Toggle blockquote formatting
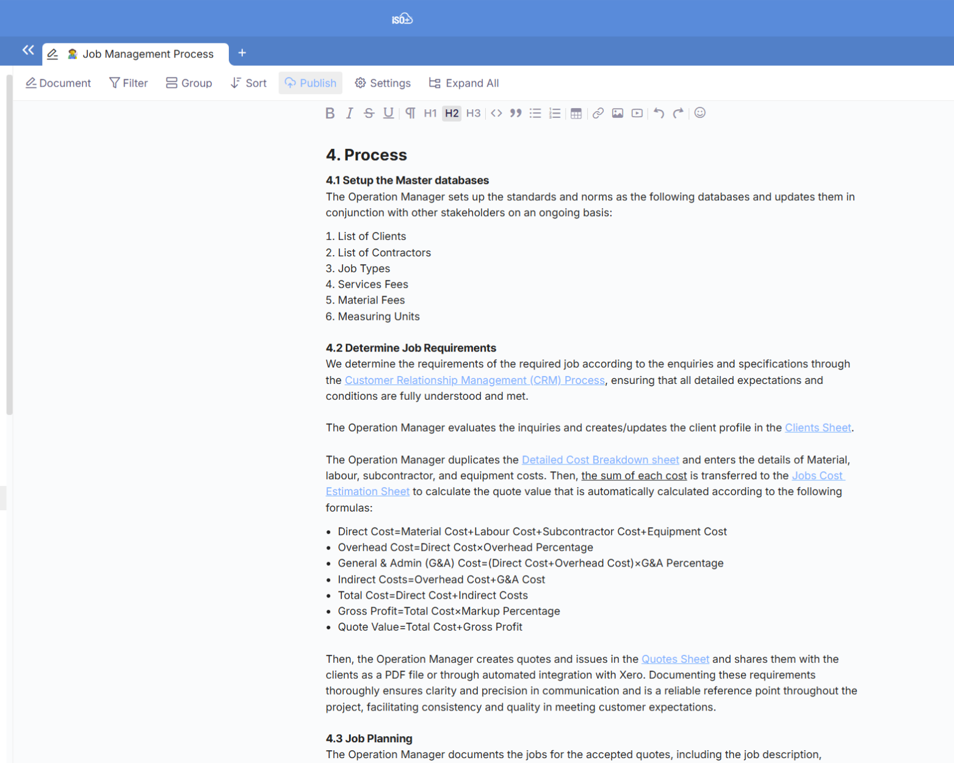This screenshot has height=763, width=954. click(516, 114)
